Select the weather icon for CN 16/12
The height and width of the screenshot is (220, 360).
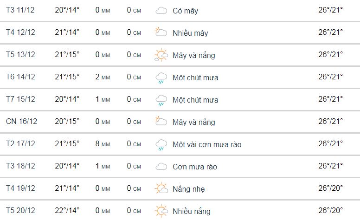click(x=161, y=121)
